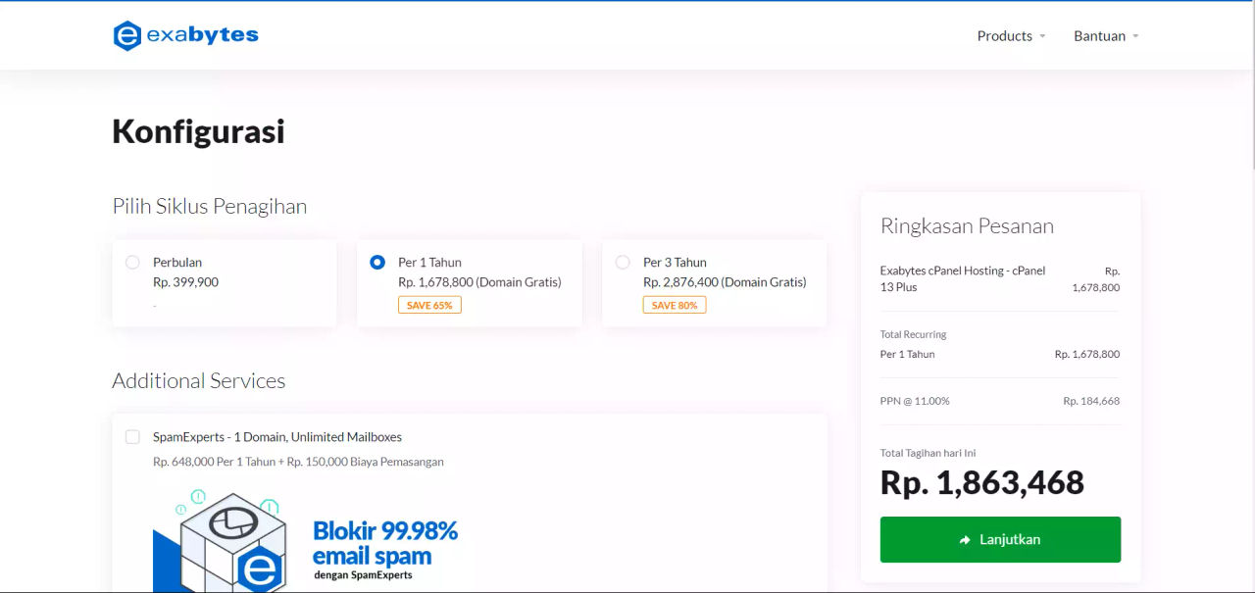The width and height of the screenshot is (1255, 593).
Task: Click SpamExperts - 1 Domain, Unlimited Mailboxes label
Action: (x=277, y=437)
